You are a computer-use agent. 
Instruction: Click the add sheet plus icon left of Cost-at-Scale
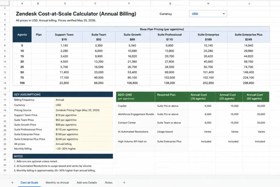click(12, 183)
